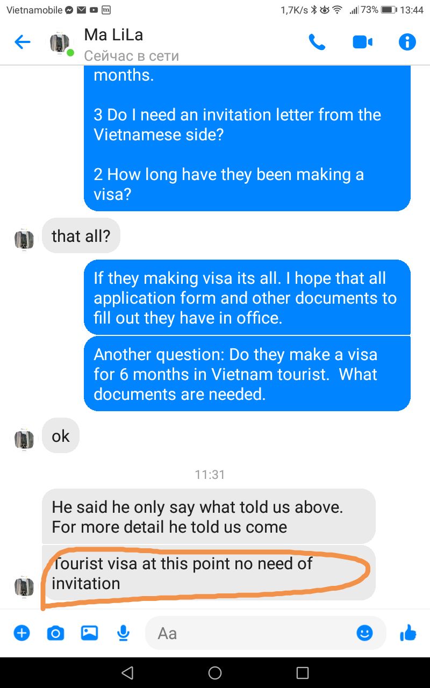430x688 pixels.
Task: Tap the message about 6 months tourist visa
Action: click(x=247, y=374)
